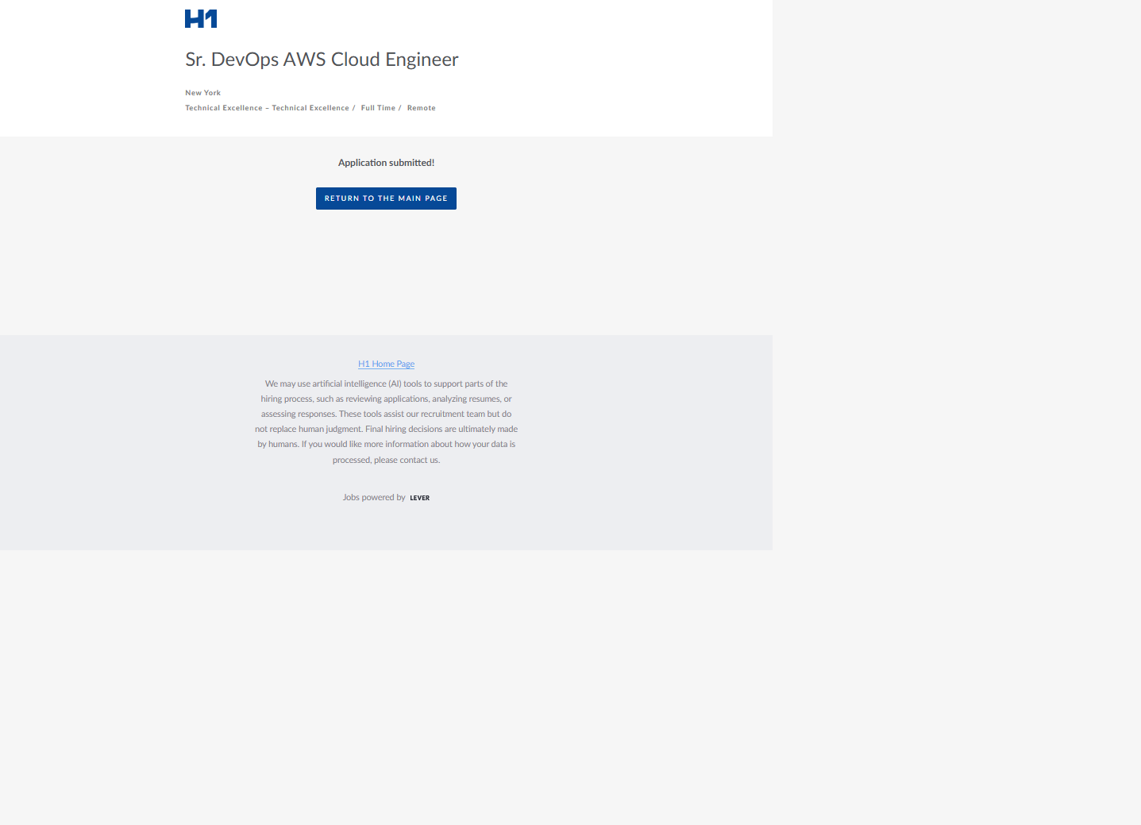This screenshot has width=1141, height=825.
Task: Click the word RETURN on the blue button
Action: (x=341, y=199)
